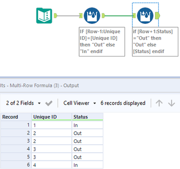The image size is (180, 169).
Task: Click the second Multi-Row Formula input anchor
Action: point(134,16)
